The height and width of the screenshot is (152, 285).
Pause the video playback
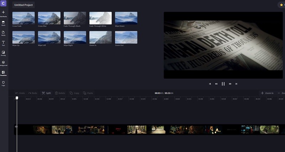tap(223, 84)
